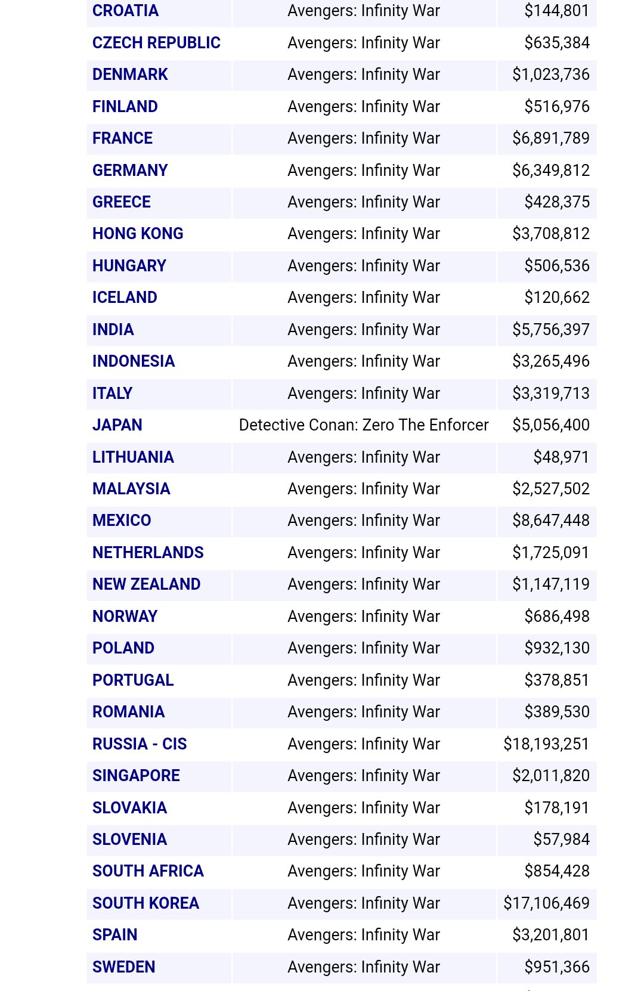Open the INDONESIA link

coord(134,361)
